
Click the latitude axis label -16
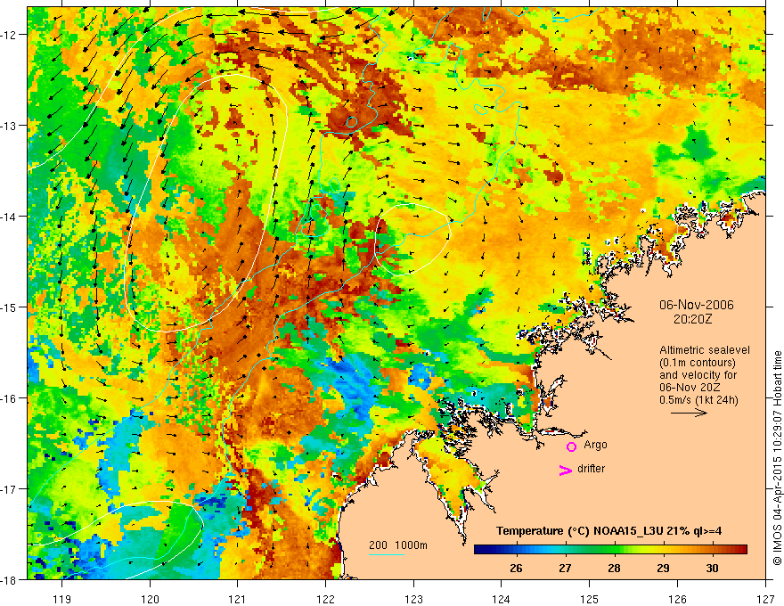pyautogui.click(x=9, y=398)
